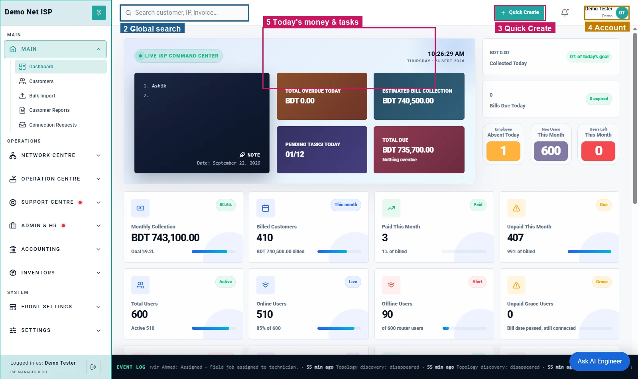Screen dimensions: 638x379
Task: Click the Employee Absent Today count 1
Action: (x=503, y=151)
